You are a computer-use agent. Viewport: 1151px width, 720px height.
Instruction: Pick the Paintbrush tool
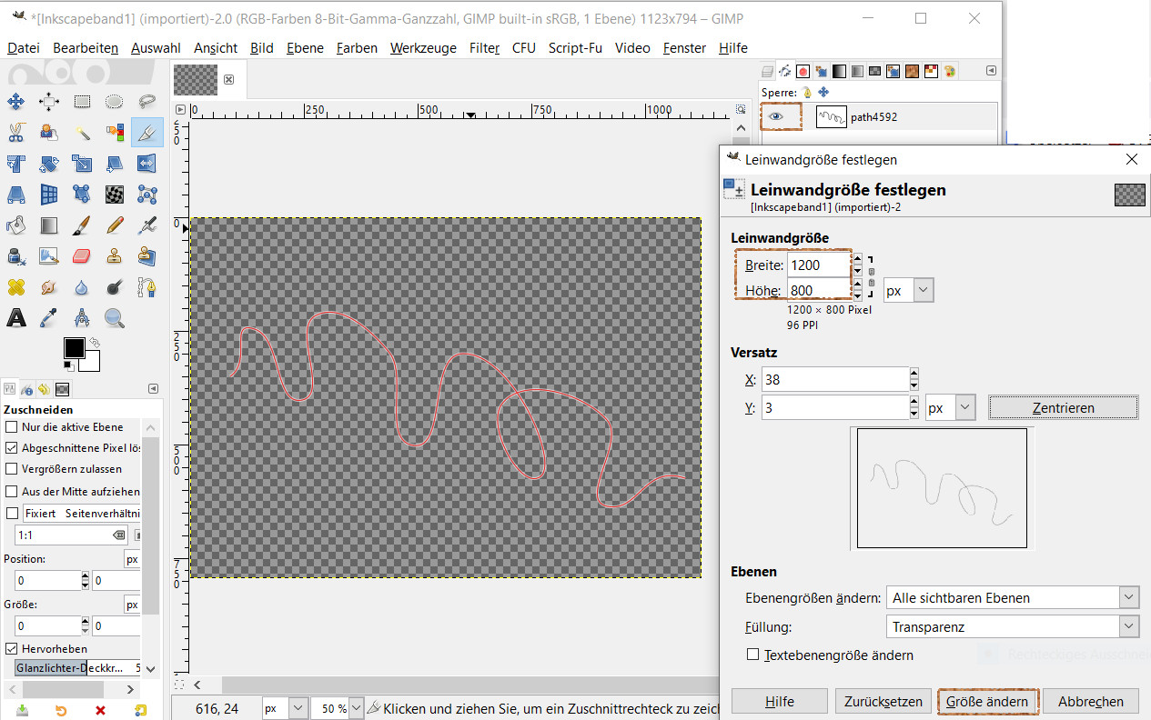click(82, 225)
